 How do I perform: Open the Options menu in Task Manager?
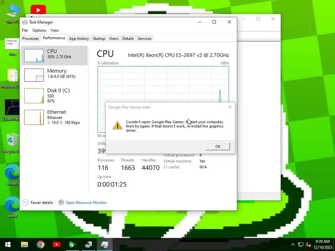[39, 30]
